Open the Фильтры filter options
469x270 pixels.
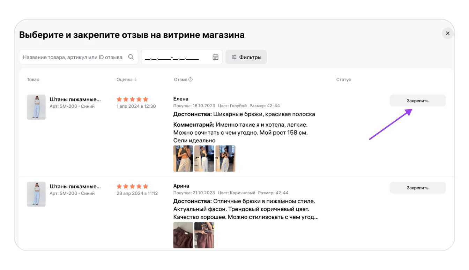246,57
